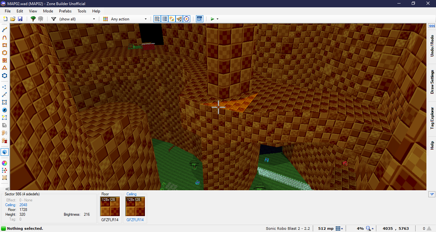Open the Tag Explorer side tab
The image size is (436, 232).
432,118
